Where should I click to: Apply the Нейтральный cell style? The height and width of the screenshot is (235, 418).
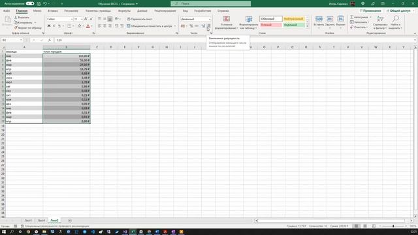294,19
